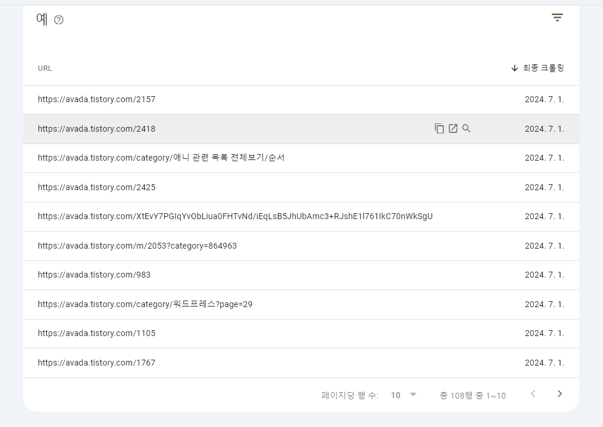Select row /m/2053?category=864963
The width and height of the screenshot is (603, 427).
tap(301, 246)
